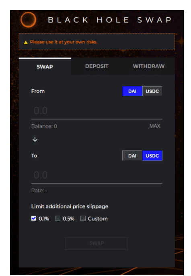Enable the Custom slippage checkbox

(83, 218)
